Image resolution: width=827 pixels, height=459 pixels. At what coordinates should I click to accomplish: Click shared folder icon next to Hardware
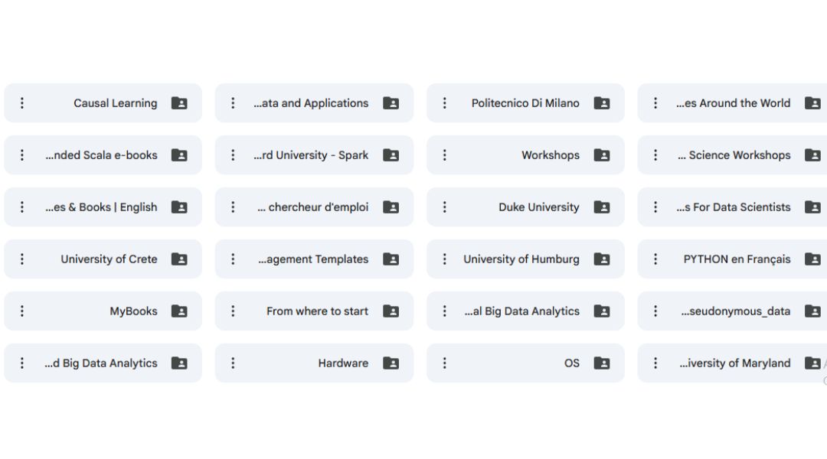391,363
